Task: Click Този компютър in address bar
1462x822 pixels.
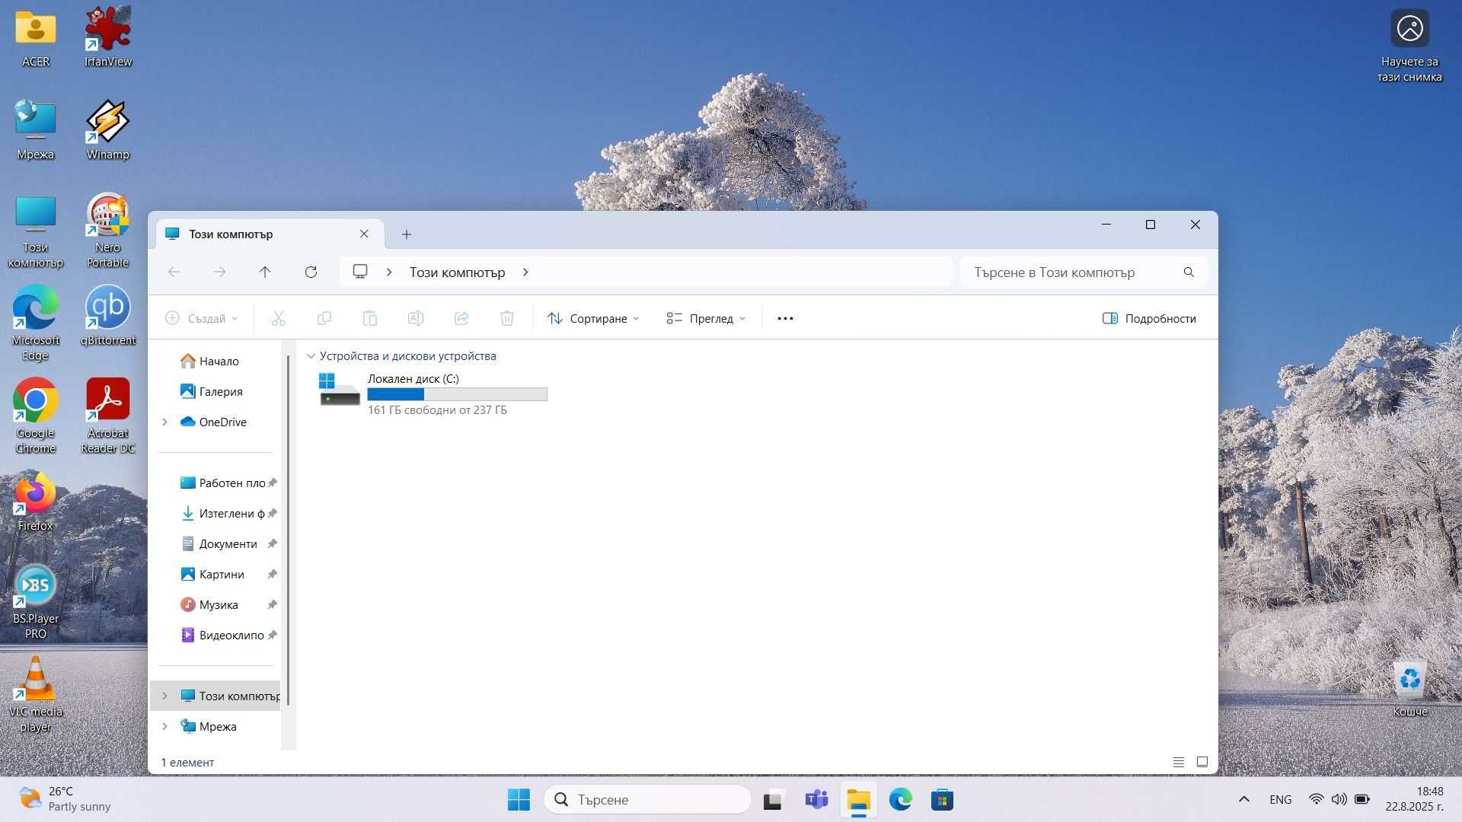Action: coord(457,272)
